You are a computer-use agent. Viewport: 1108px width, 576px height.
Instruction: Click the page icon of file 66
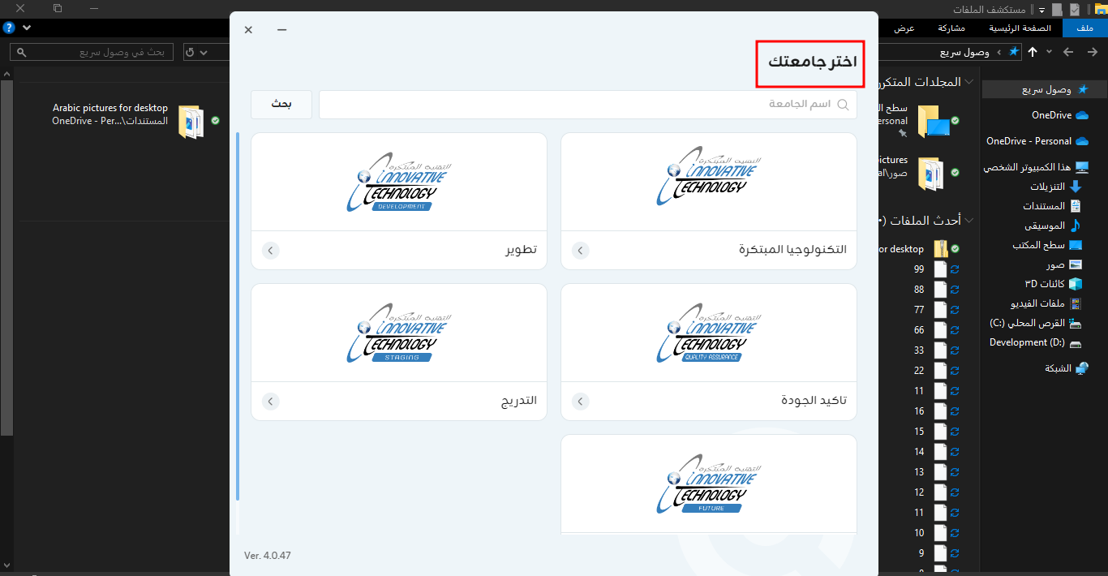point(941,329)
